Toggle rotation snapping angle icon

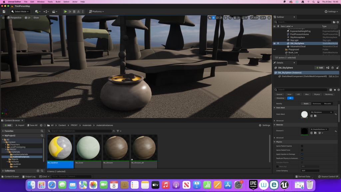point(243,18)
